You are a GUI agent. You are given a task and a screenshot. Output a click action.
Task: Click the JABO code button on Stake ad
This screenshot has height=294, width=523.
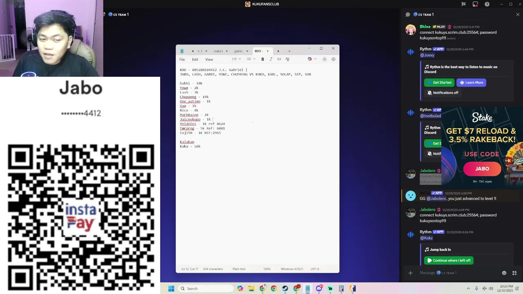point(482,169)
